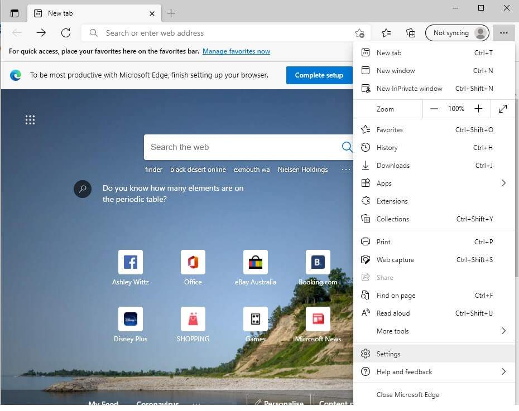Click the Complete setup button
The image size is (519, 411).
point(319,75)
